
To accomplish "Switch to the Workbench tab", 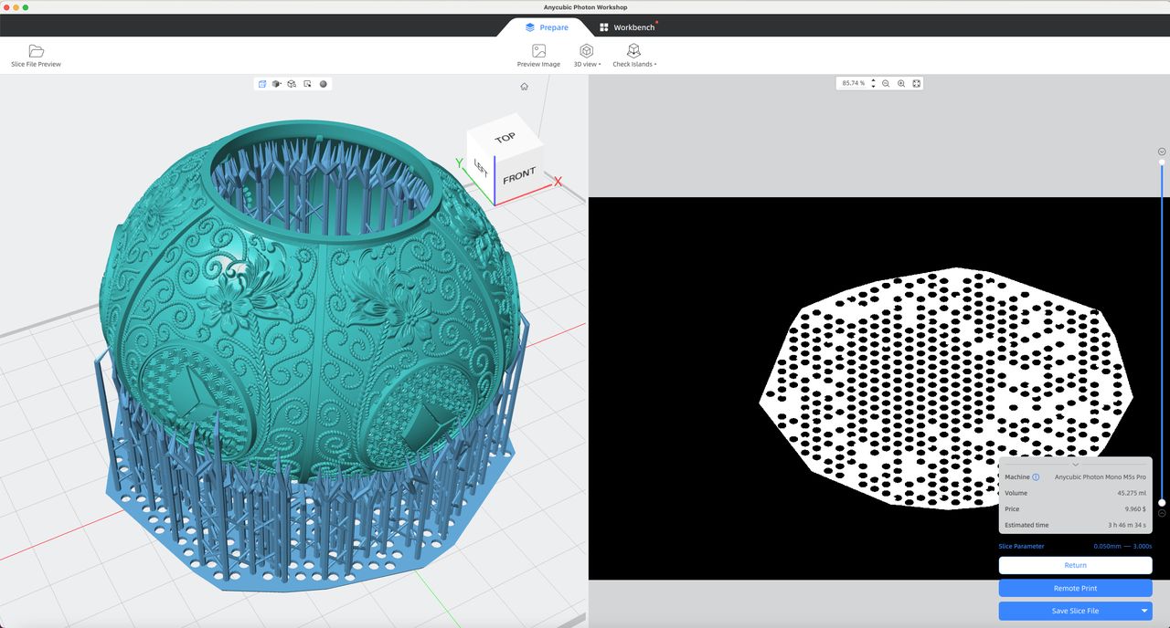I will tap(627, 27).
